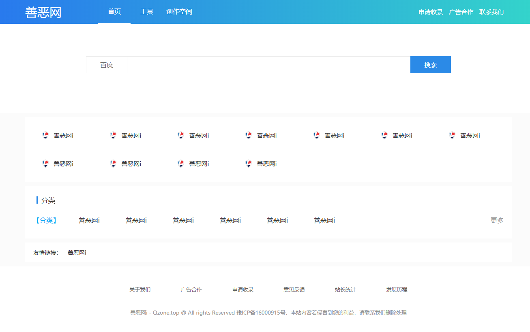530x332 pixels.
Task: Open the 百度 search engine selector
Action: tap(106, 65)
